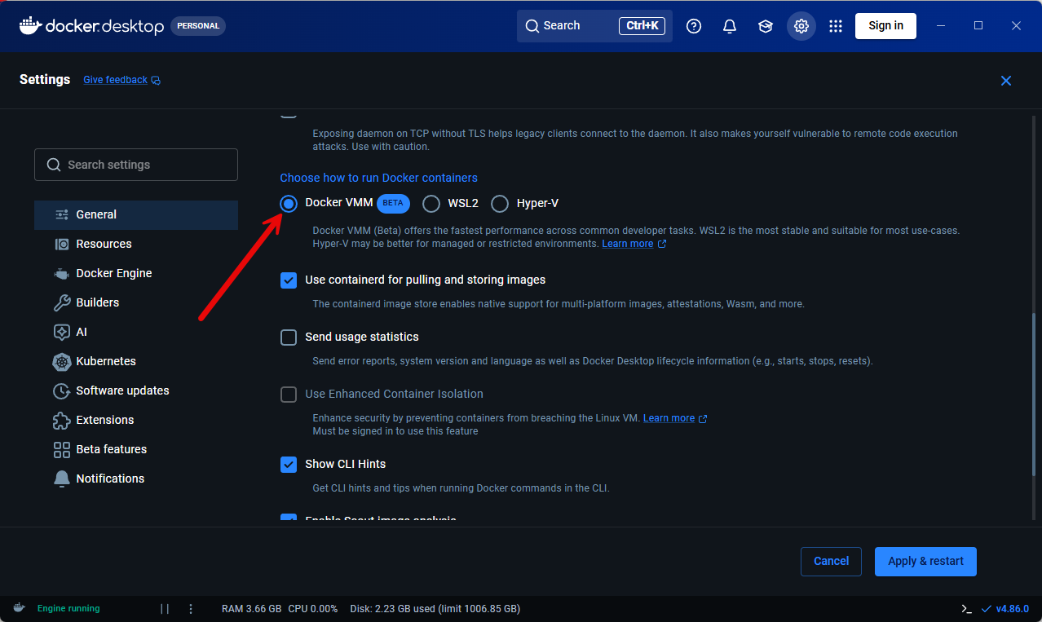The image size is (1042, 622).
Task: Open the Extensions settings section
Action: (136, 420)
